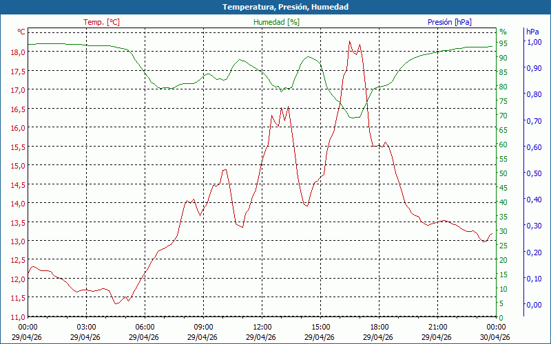Click the green '%' axis unit label
Viewport: 551px width, 344px height.
coord(503,32)
